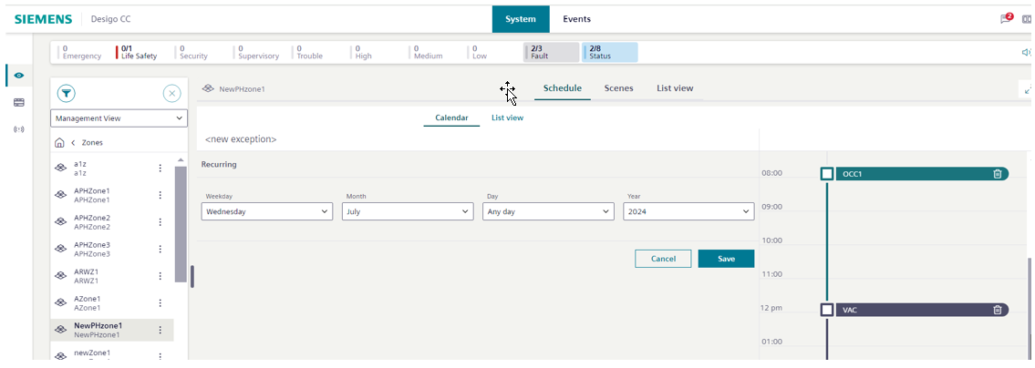This screenshot has width=1035, height=368.
Task: Open the notifications icon with red badge
Action: [x=1006, y=18]
